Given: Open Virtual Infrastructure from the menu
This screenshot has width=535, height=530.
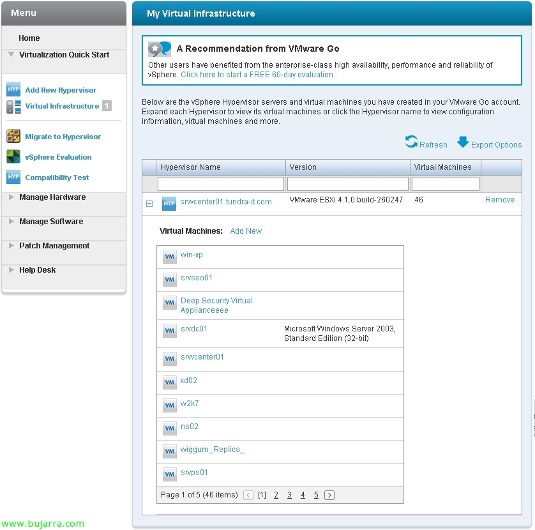Looking at the screenshot, I should pos(62,106).
